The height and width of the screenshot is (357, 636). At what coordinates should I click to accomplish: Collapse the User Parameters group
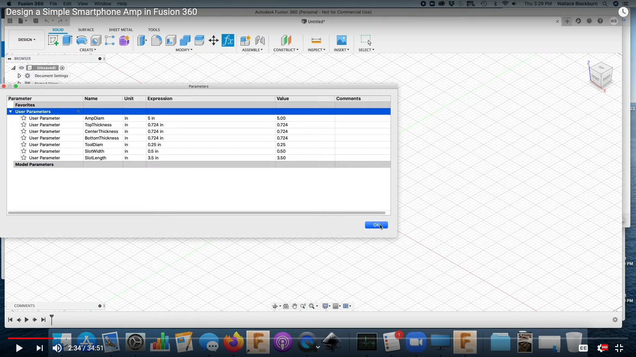click(x=11, y=111)
